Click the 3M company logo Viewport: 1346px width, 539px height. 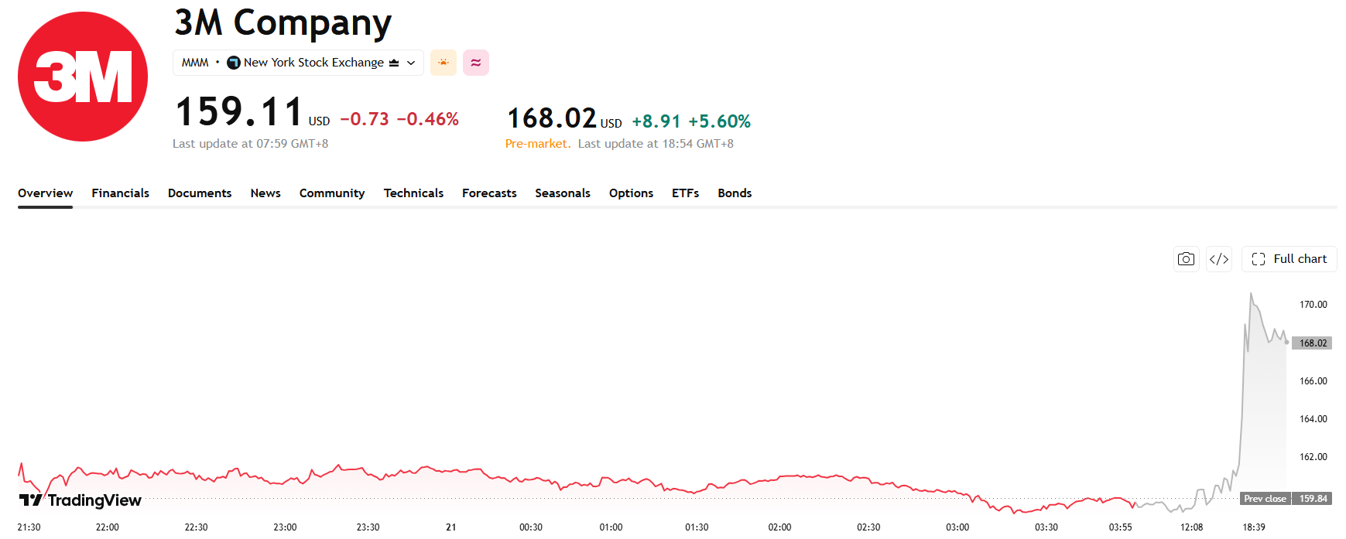[83, 77]
